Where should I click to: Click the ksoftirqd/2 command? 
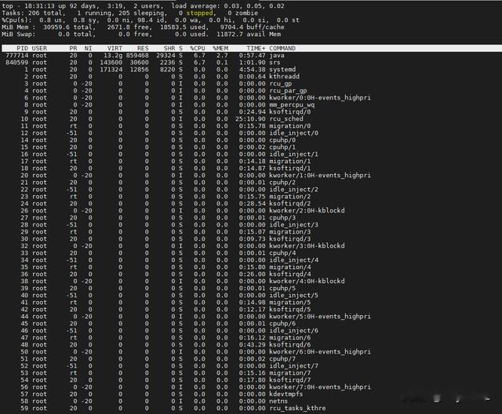289,203
